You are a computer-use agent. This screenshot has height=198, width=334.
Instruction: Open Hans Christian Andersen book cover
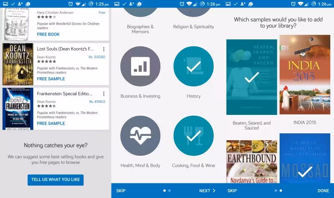pyautogui.click(x=17, y=24)
